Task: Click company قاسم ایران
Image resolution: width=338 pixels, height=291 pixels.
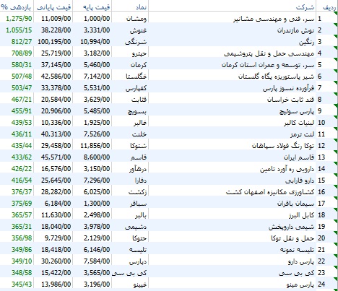Action: 299,157
